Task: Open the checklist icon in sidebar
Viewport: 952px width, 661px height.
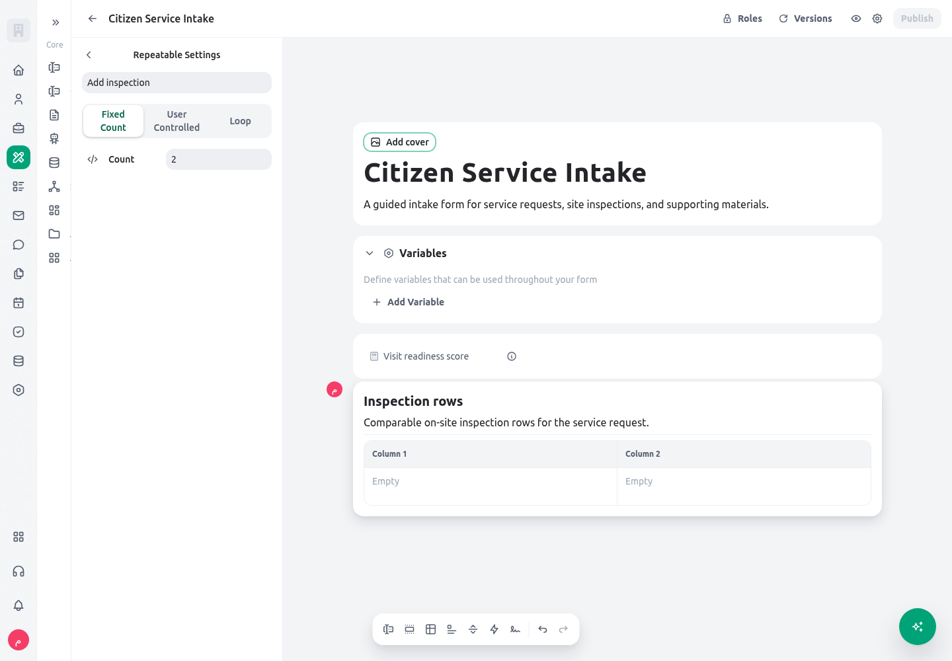Action: (x=19, y=186)
